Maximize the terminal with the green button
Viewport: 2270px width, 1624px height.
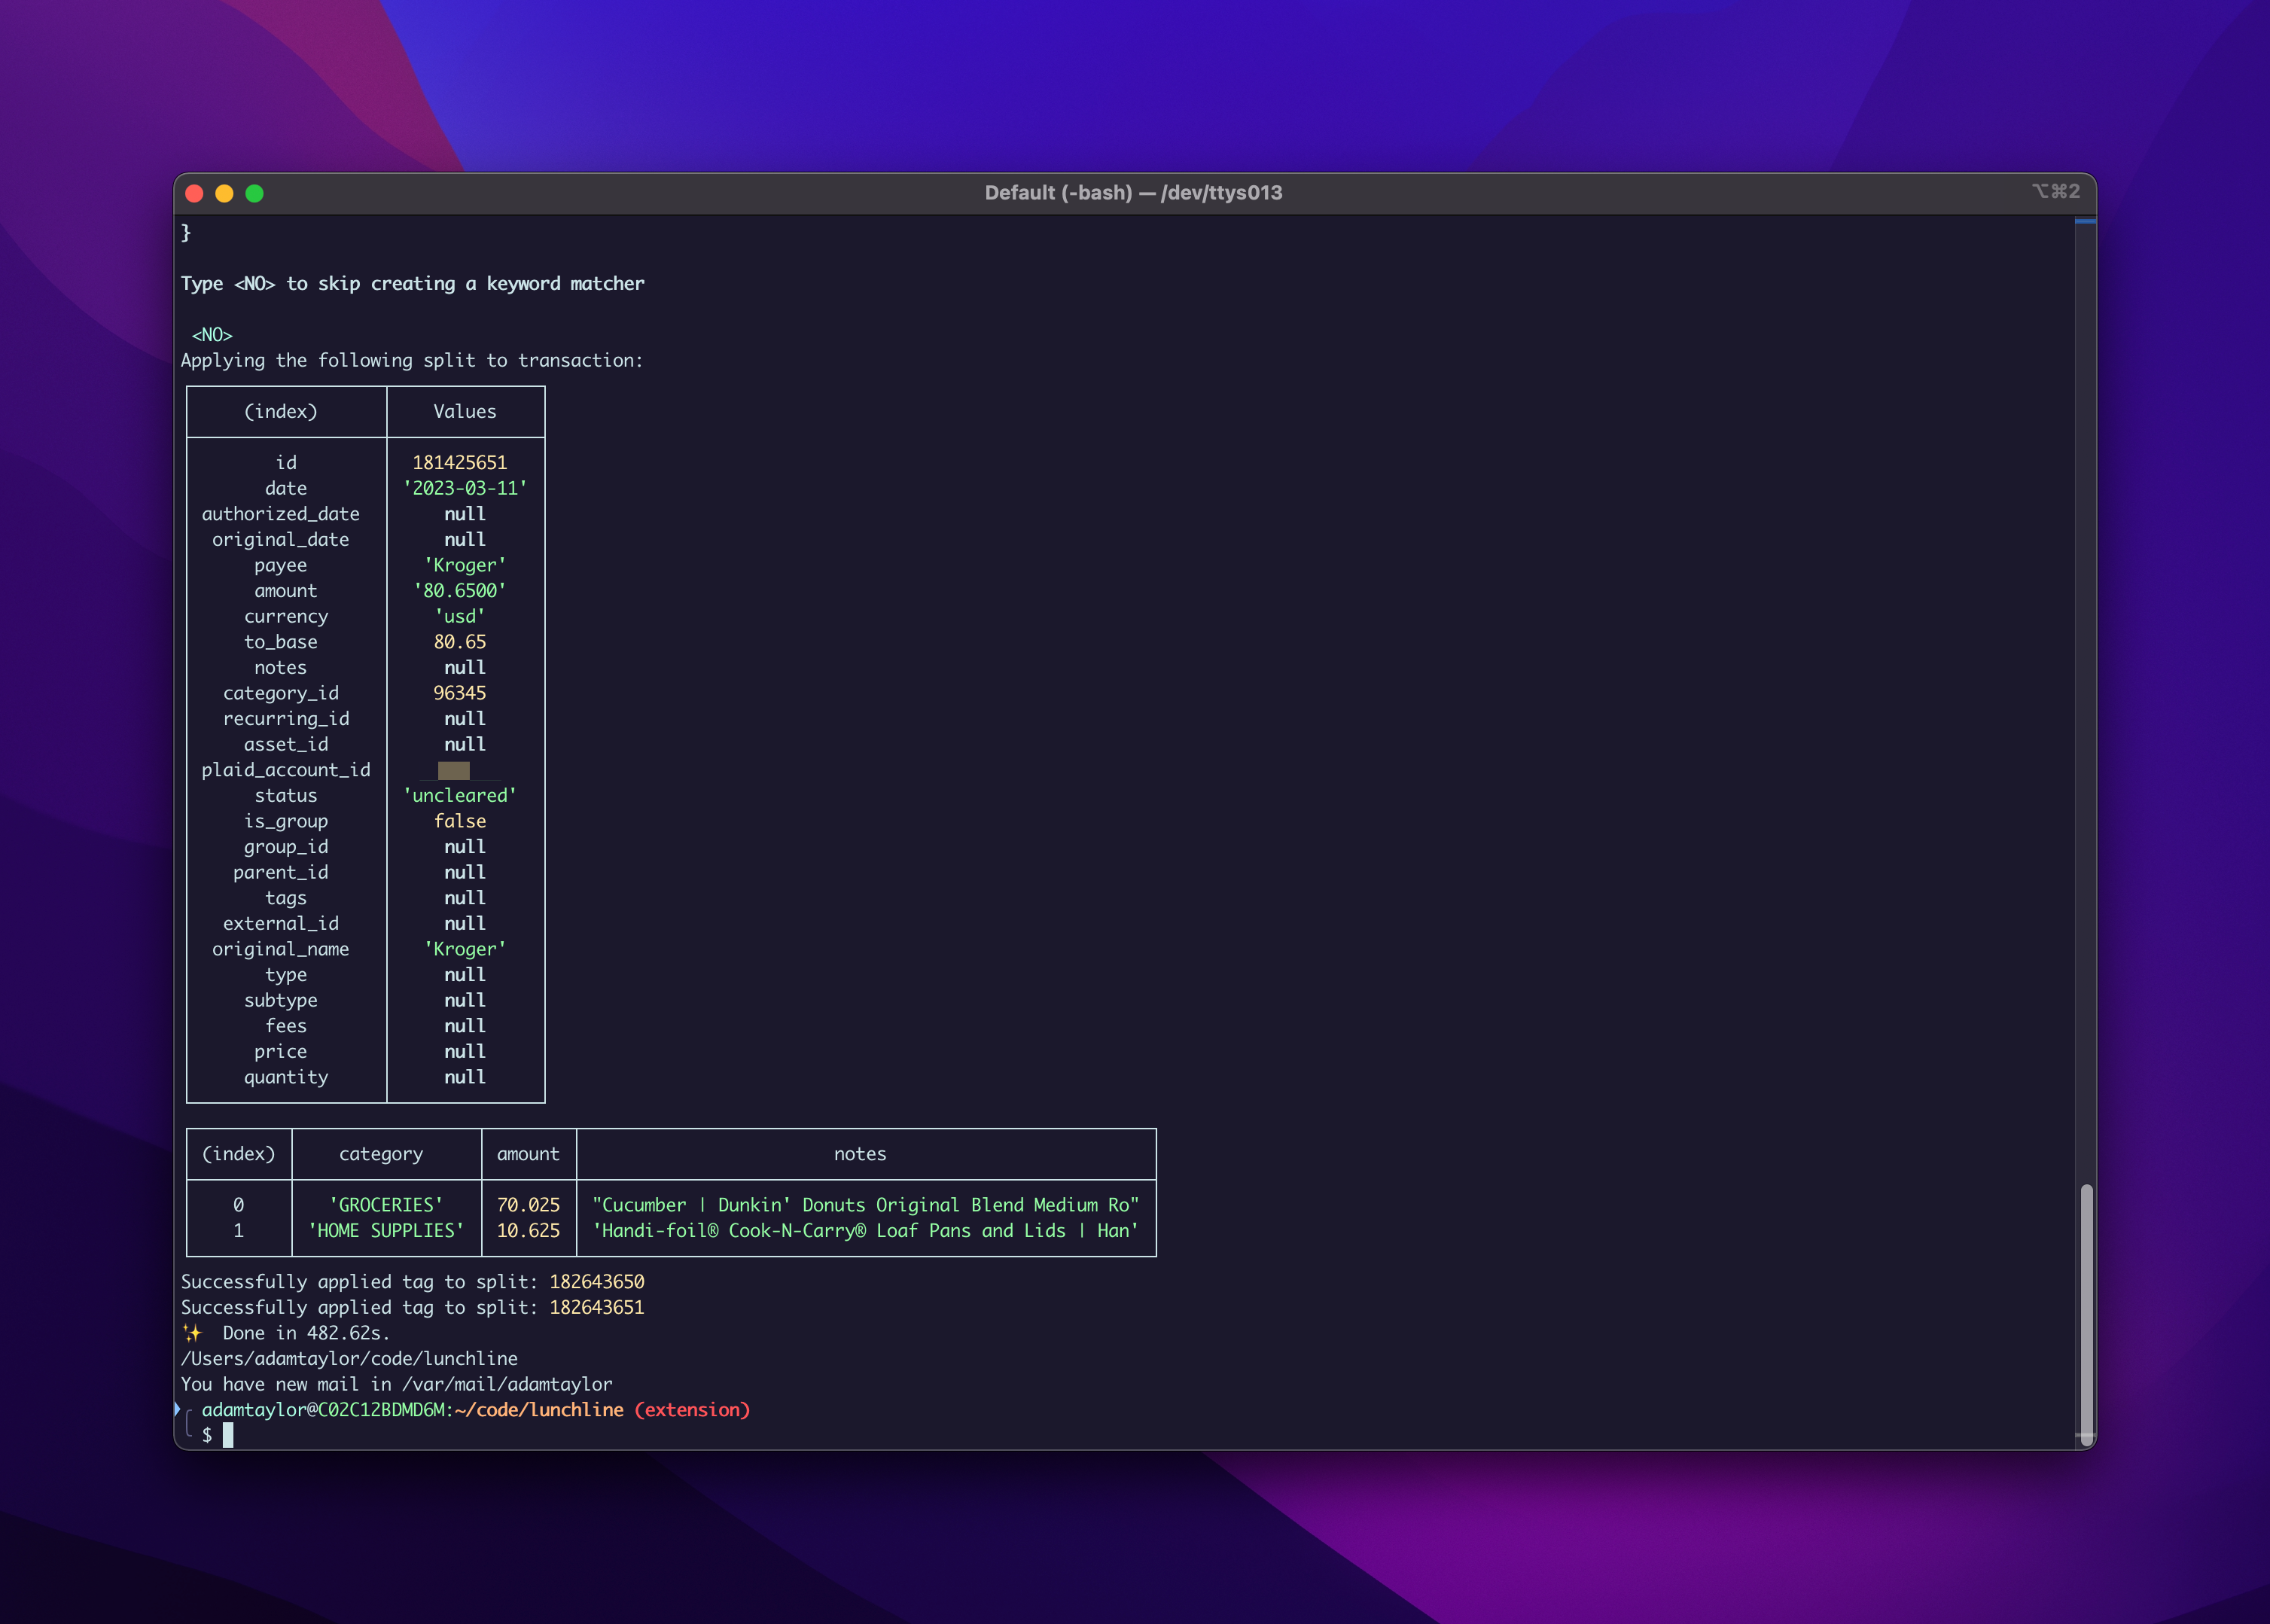tap(254, 193)
